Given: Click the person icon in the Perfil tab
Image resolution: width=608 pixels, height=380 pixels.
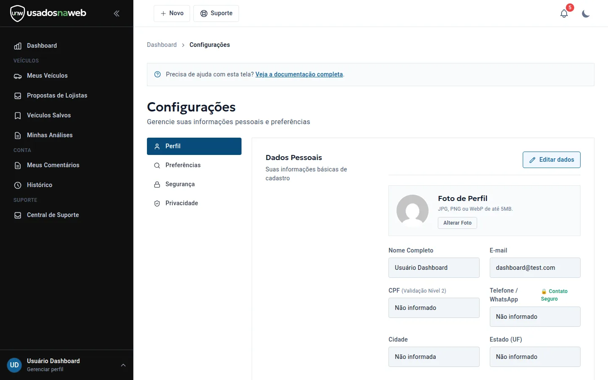Looking at the screenshot, I should coord(157,147).
